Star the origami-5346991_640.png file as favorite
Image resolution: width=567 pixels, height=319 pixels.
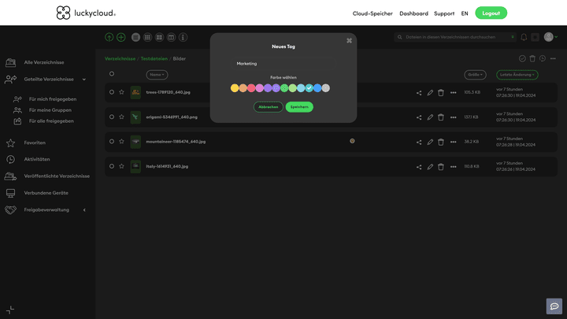tap(121, 117)
